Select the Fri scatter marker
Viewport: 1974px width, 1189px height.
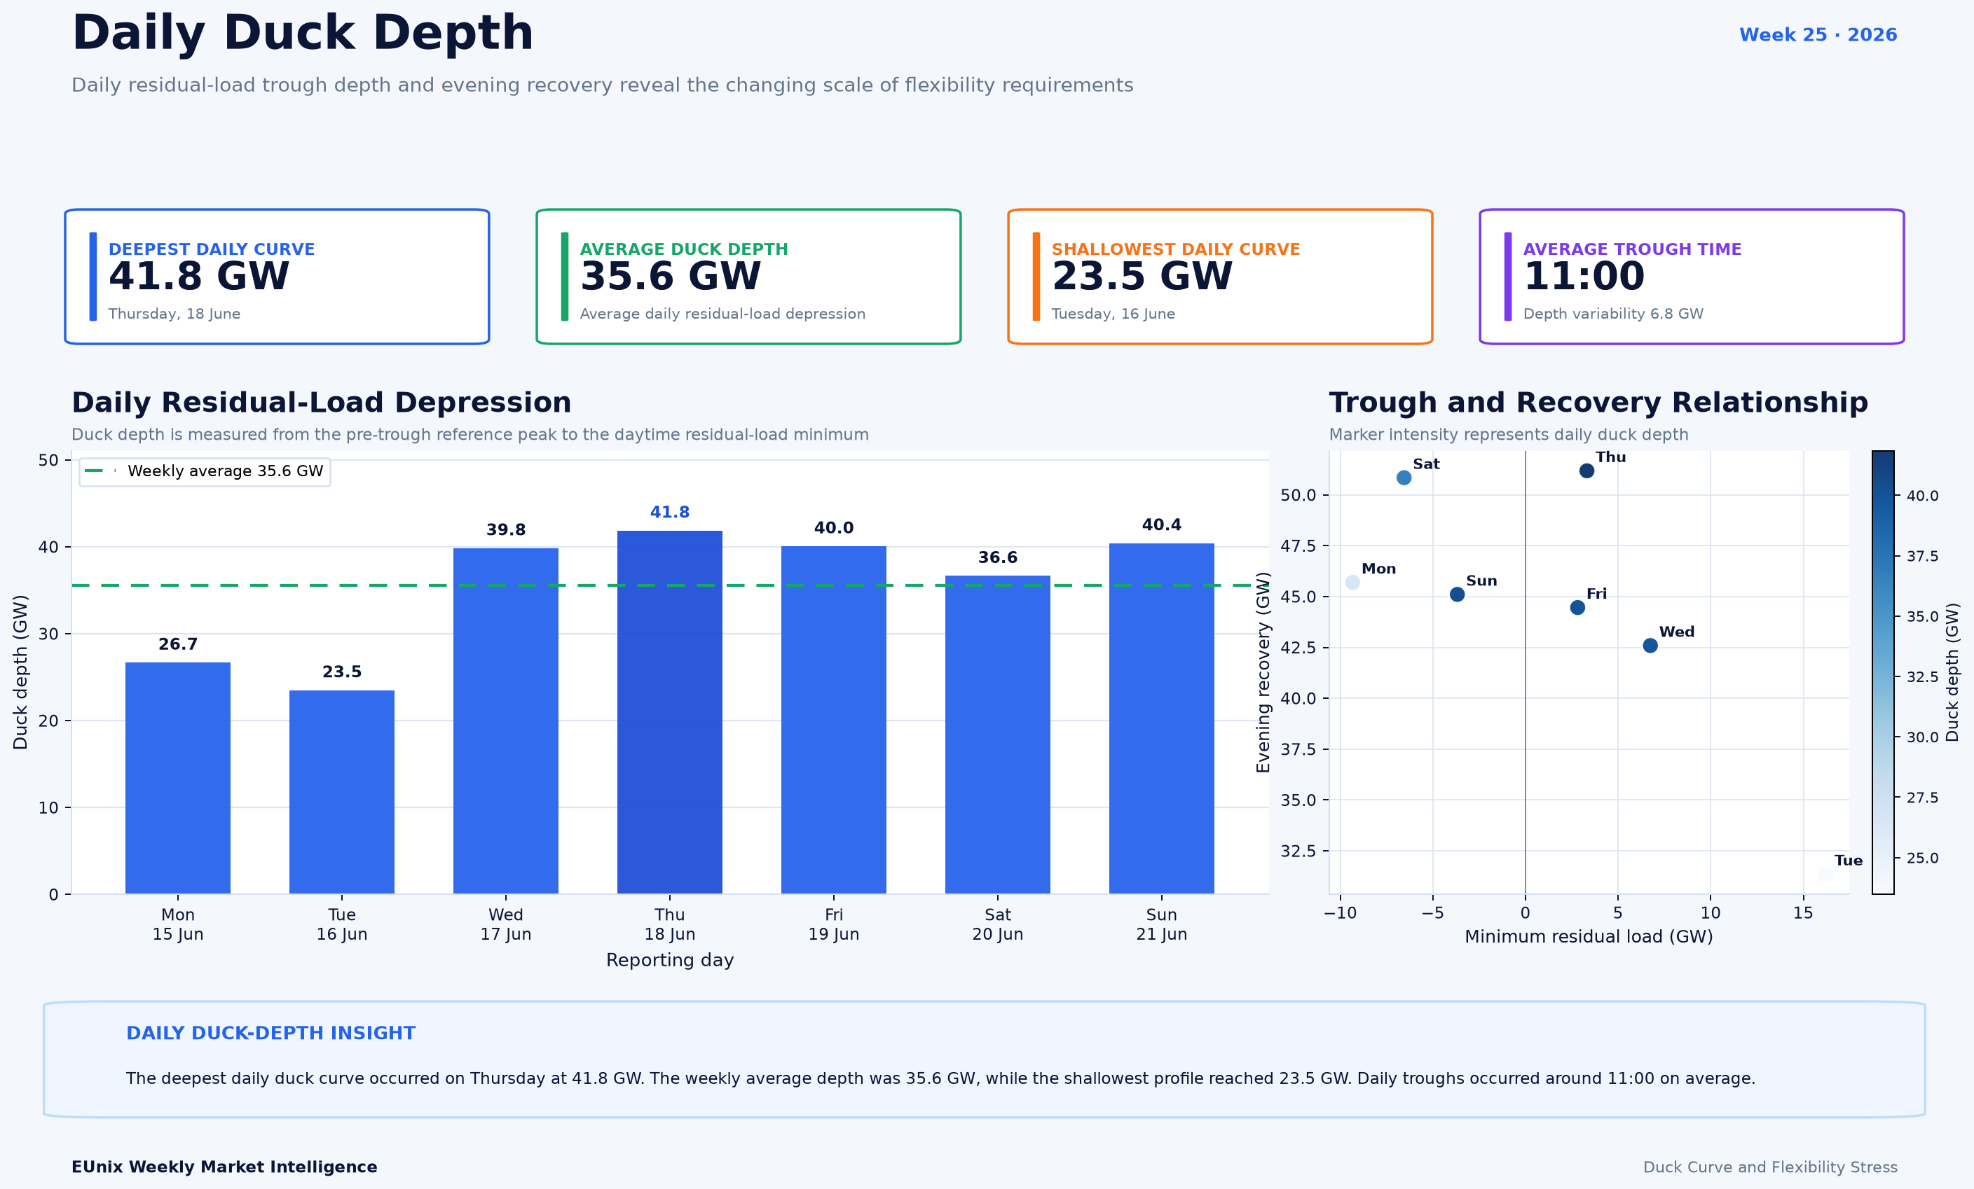point(1577,608)
